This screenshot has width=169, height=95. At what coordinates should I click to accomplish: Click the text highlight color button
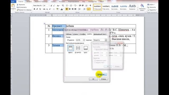pos(58,9)
